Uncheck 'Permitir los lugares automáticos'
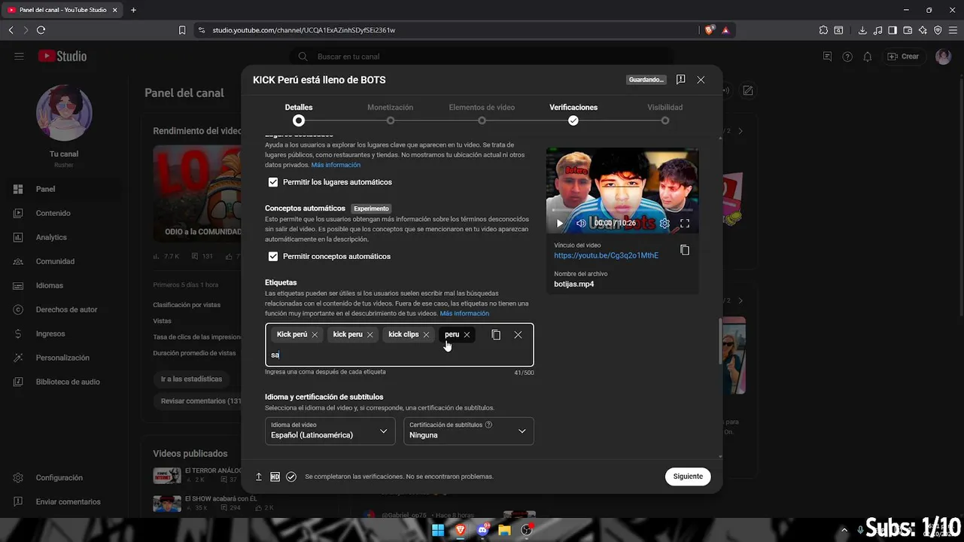 [x=273, y=182]
